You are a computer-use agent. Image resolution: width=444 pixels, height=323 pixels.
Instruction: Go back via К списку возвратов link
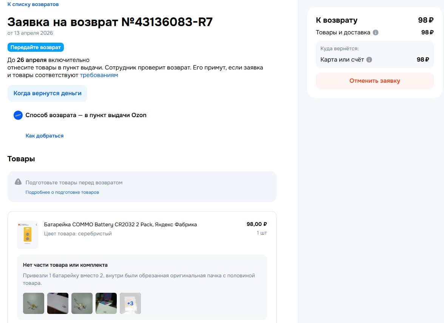pos(33,4)
